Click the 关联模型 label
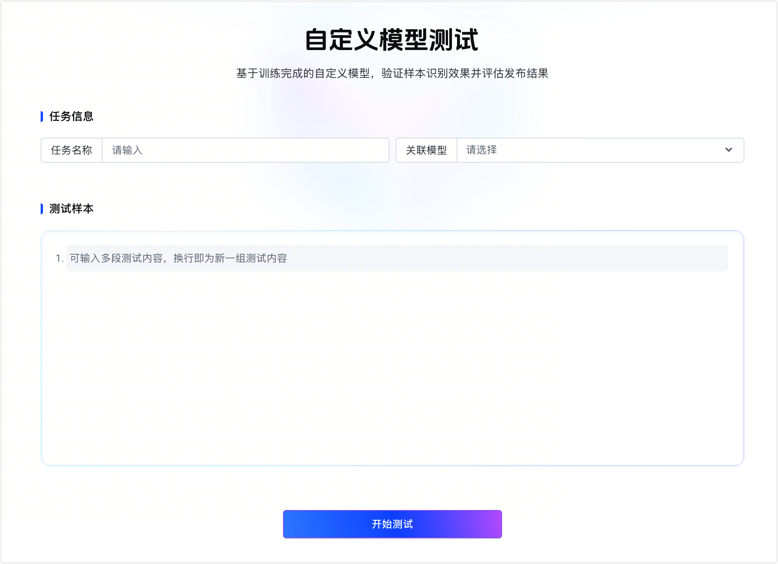The width and height of the screenshot is (778, 564). 426,150
